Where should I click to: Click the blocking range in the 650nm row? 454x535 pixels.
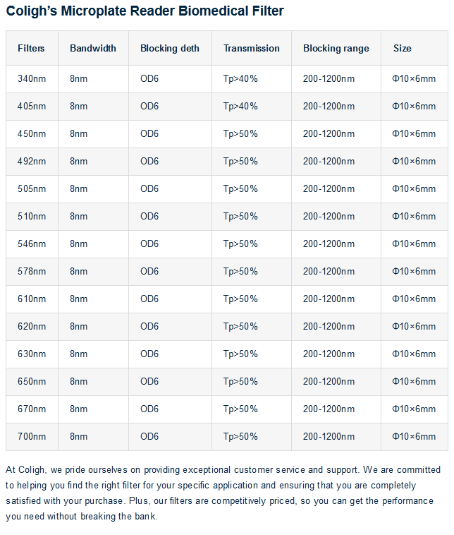point(329,382)
